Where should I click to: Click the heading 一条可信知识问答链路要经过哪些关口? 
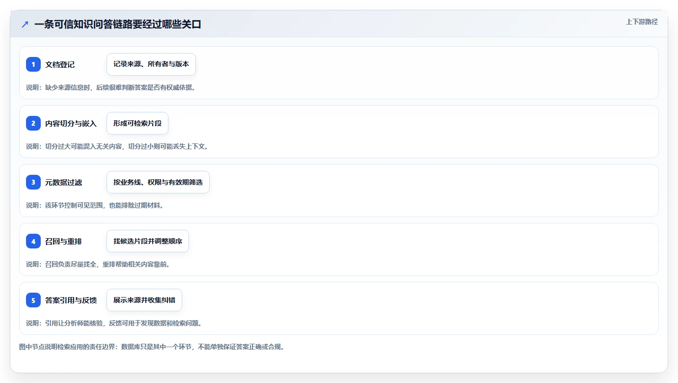tap(118, 25)
